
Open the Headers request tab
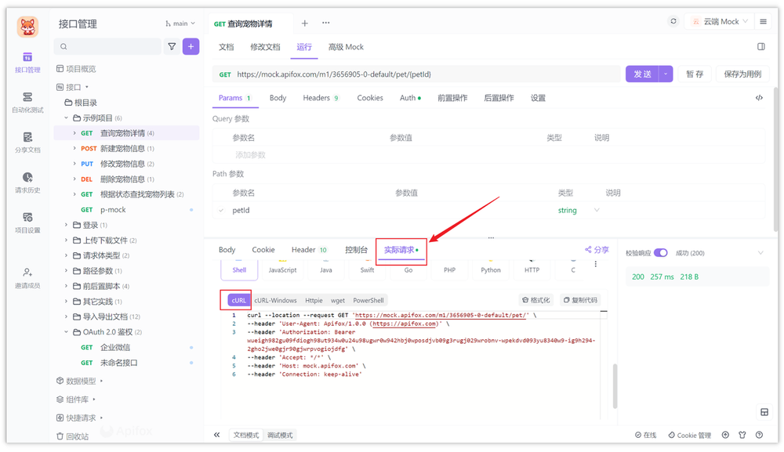point(321,98)
